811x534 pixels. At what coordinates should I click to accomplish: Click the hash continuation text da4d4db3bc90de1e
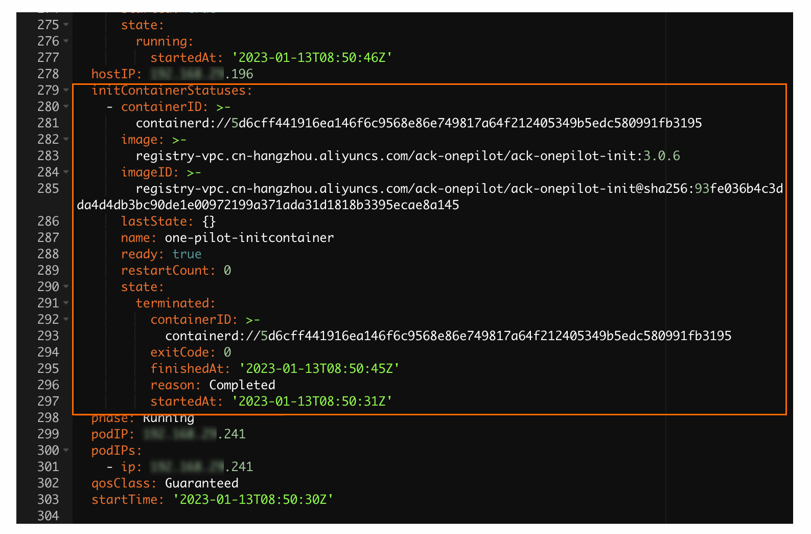click(268, 205)
